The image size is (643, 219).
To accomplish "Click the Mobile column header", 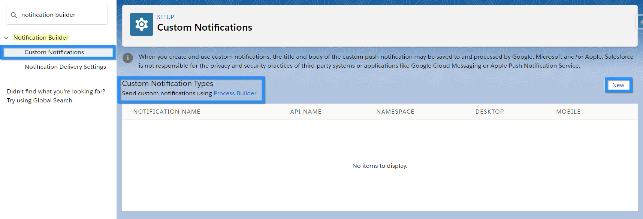I will (x=568, y=112).
